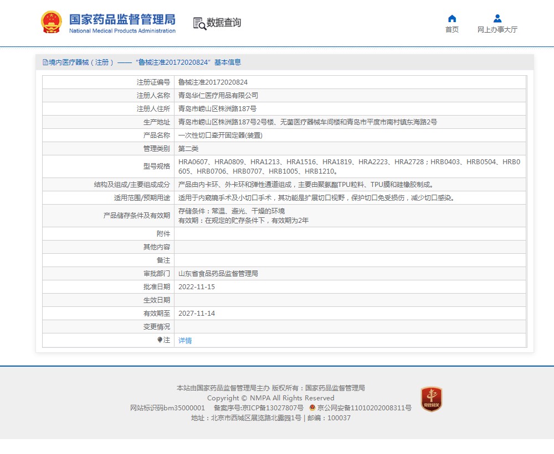Click the 有效期至 row label
Image resolution: width=554 pixels, height=454 pixels.
[157, 313]
